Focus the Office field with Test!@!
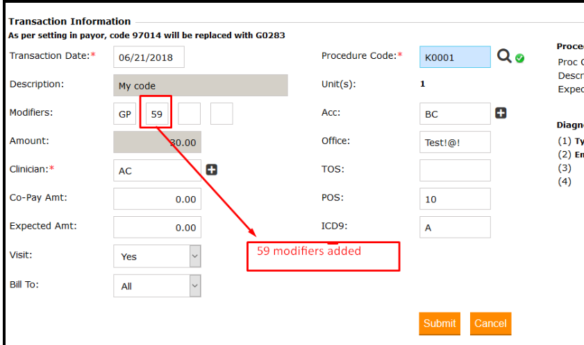The image size is (584, 345). (455, 142)
